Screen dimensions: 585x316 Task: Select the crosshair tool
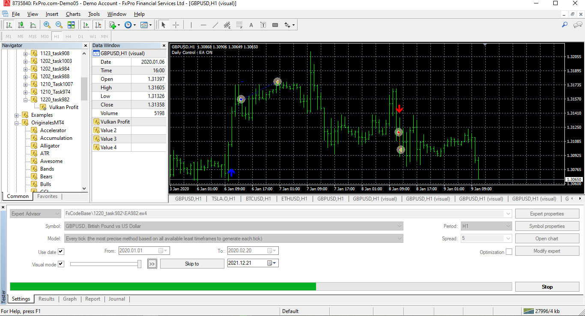coord(176,25)
